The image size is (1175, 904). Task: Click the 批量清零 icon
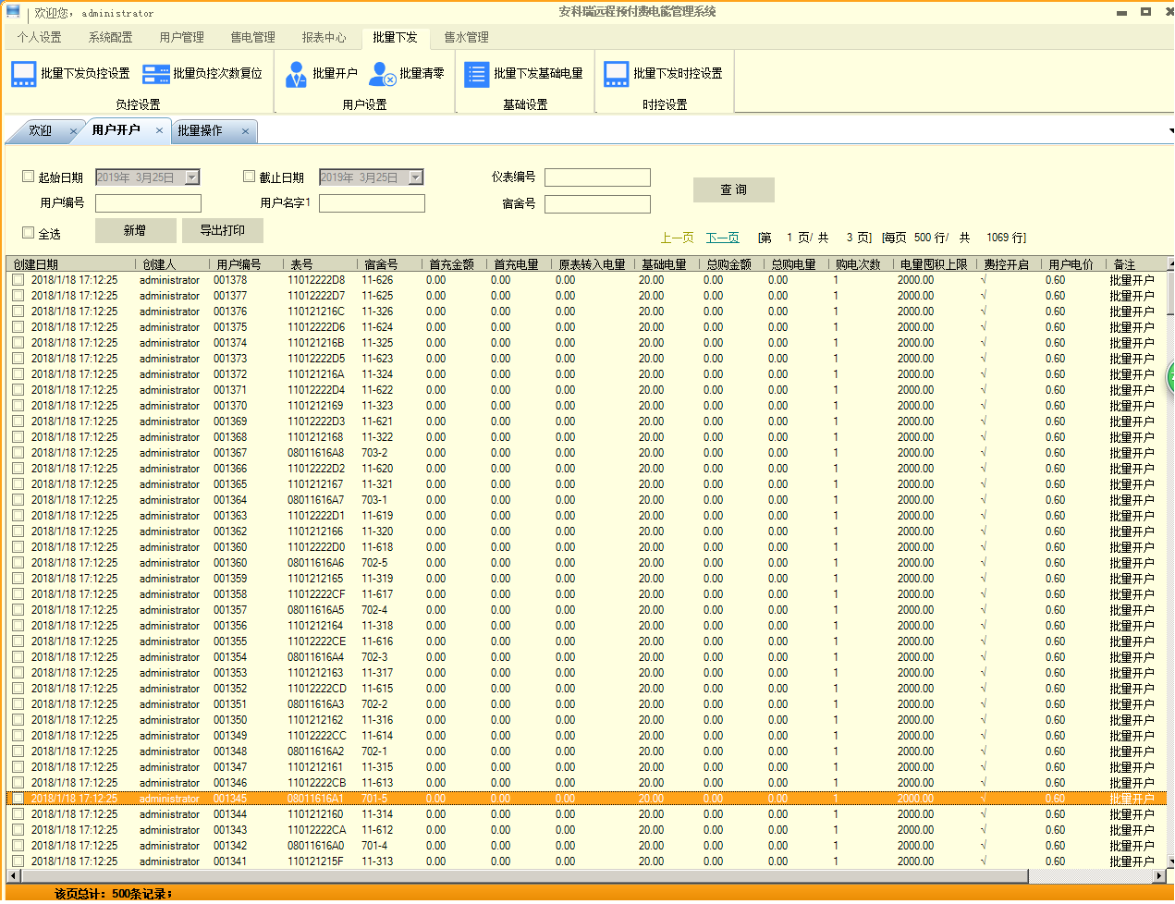[383, 74]
